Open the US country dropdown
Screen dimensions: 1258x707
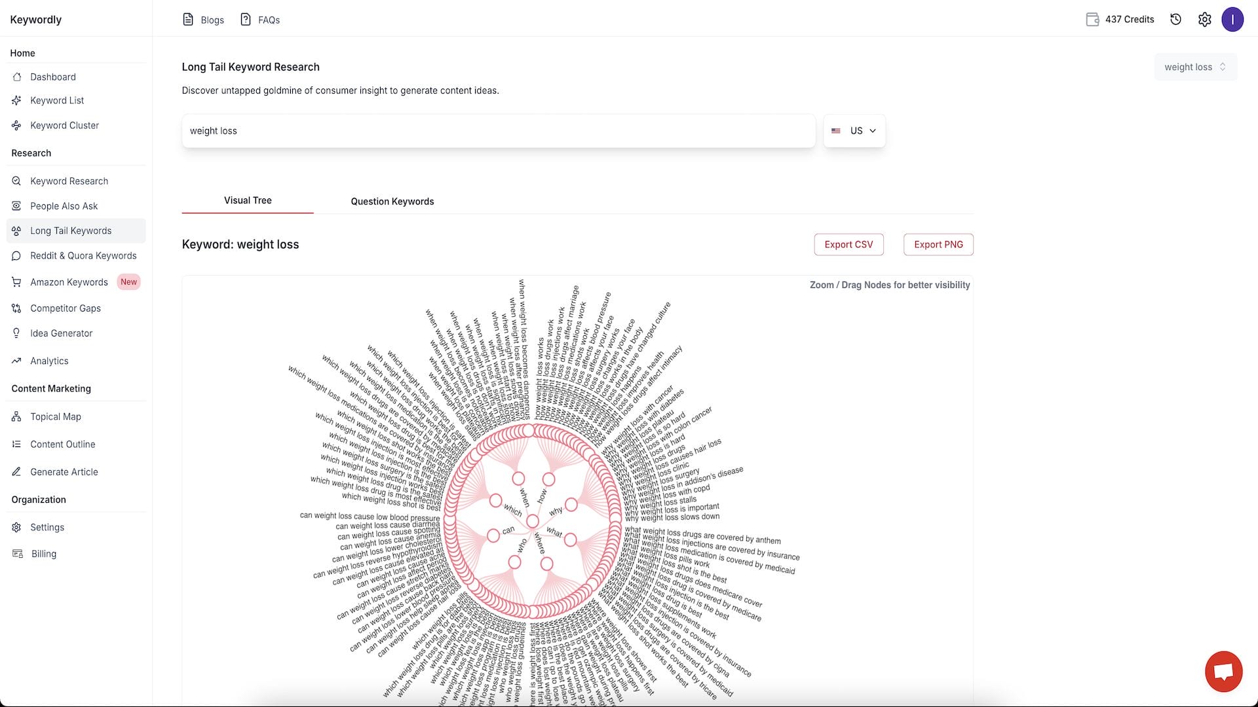pos(854,131)
